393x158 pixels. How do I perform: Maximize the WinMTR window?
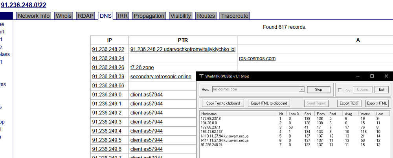click(x=372, y=76)
